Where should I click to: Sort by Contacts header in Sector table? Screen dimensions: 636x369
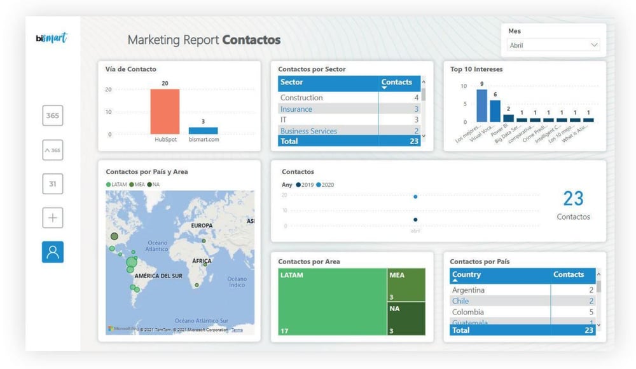pyautogui.click(x=396, y=82)
